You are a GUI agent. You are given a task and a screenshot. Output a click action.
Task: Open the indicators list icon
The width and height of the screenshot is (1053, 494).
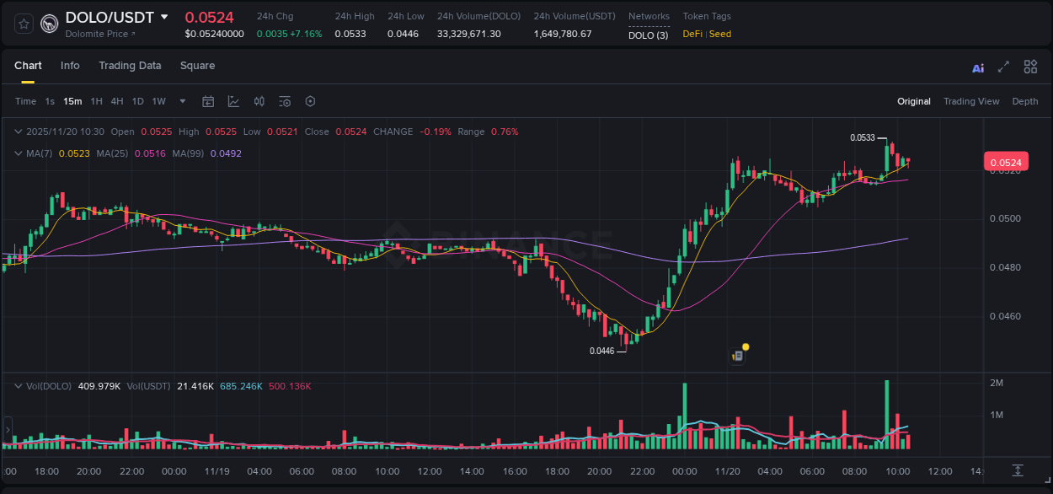point(284,101)
